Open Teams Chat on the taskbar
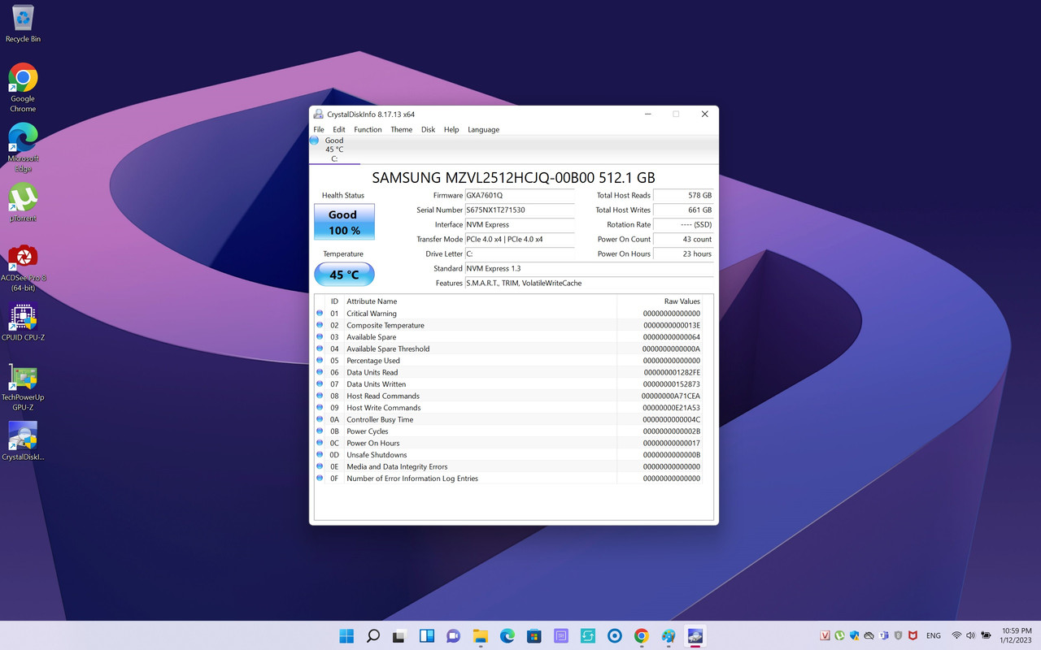 (453, 636)
